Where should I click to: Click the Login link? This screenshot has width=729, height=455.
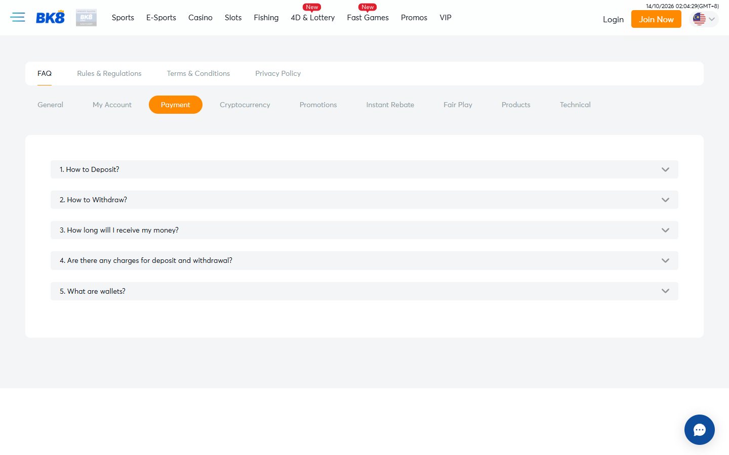click(x=613, y=19)
